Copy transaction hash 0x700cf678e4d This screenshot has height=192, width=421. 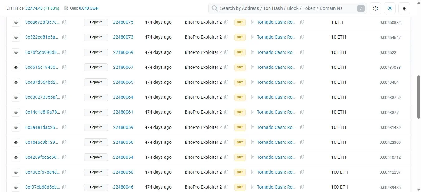click(64, 172)
